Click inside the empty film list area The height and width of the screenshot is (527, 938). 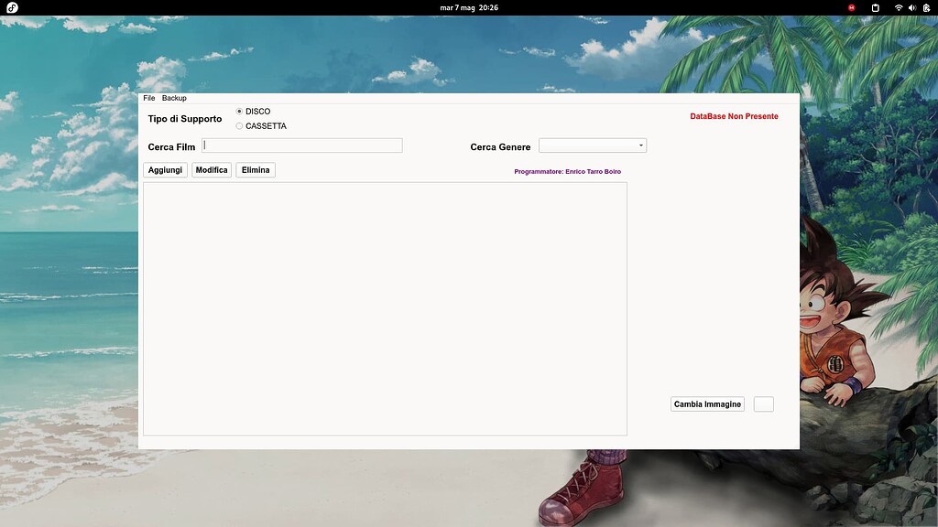[385, 308]
